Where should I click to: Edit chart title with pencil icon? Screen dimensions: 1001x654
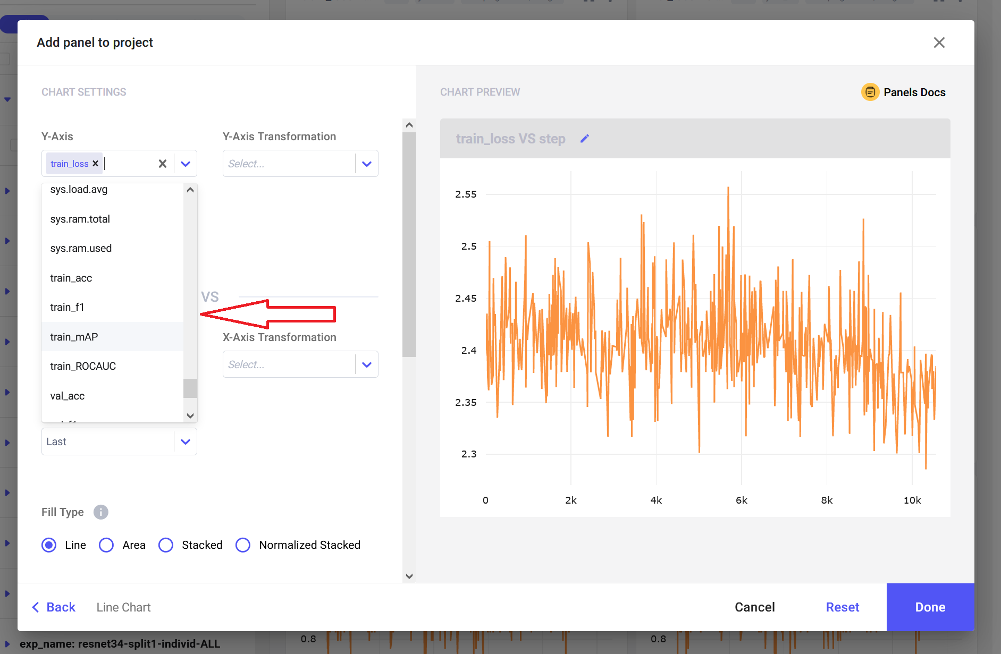point(585,139)
